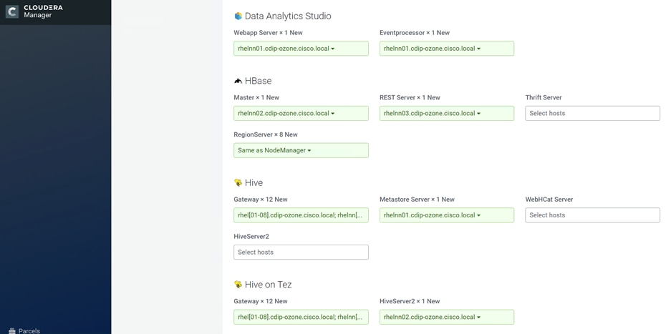Viewport: 671px width, 334px height.
Task: Select hosts for WebHCat Server
Action: click(593, 215)
